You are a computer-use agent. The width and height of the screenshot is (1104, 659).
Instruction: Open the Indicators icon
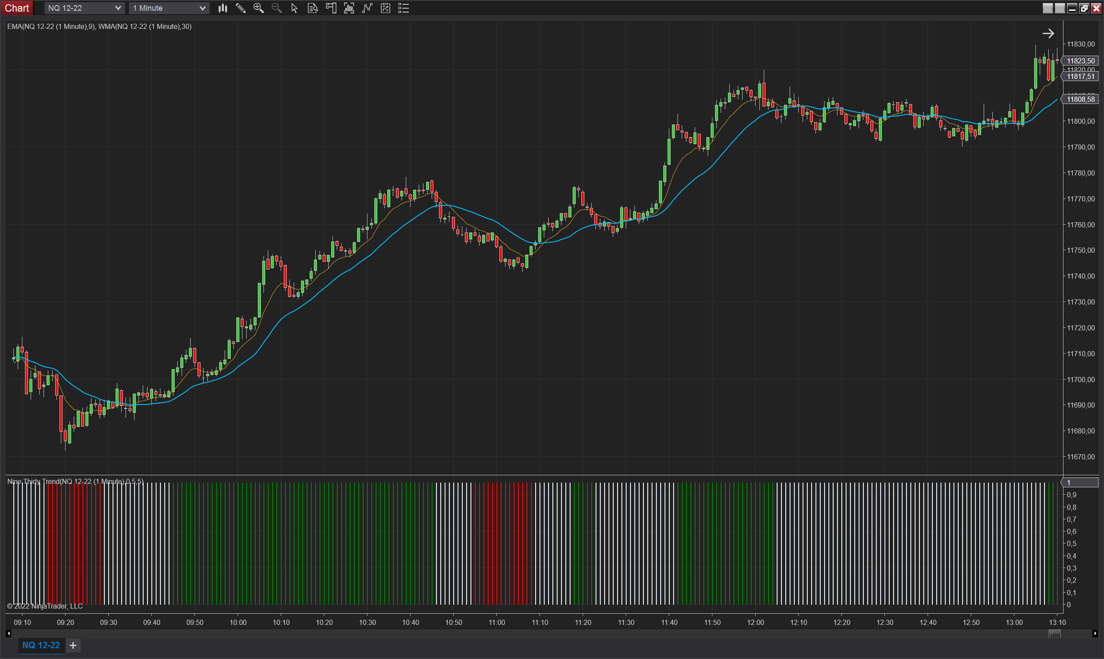click(367, 8)
